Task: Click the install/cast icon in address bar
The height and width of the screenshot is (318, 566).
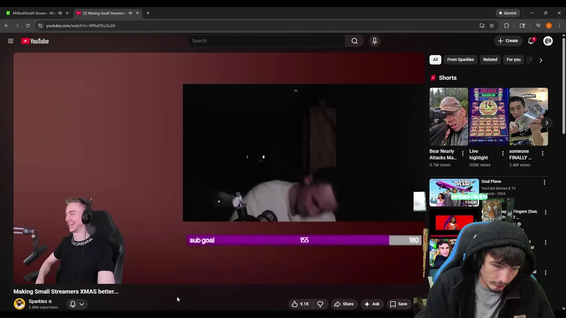Action: click(482, 26)
